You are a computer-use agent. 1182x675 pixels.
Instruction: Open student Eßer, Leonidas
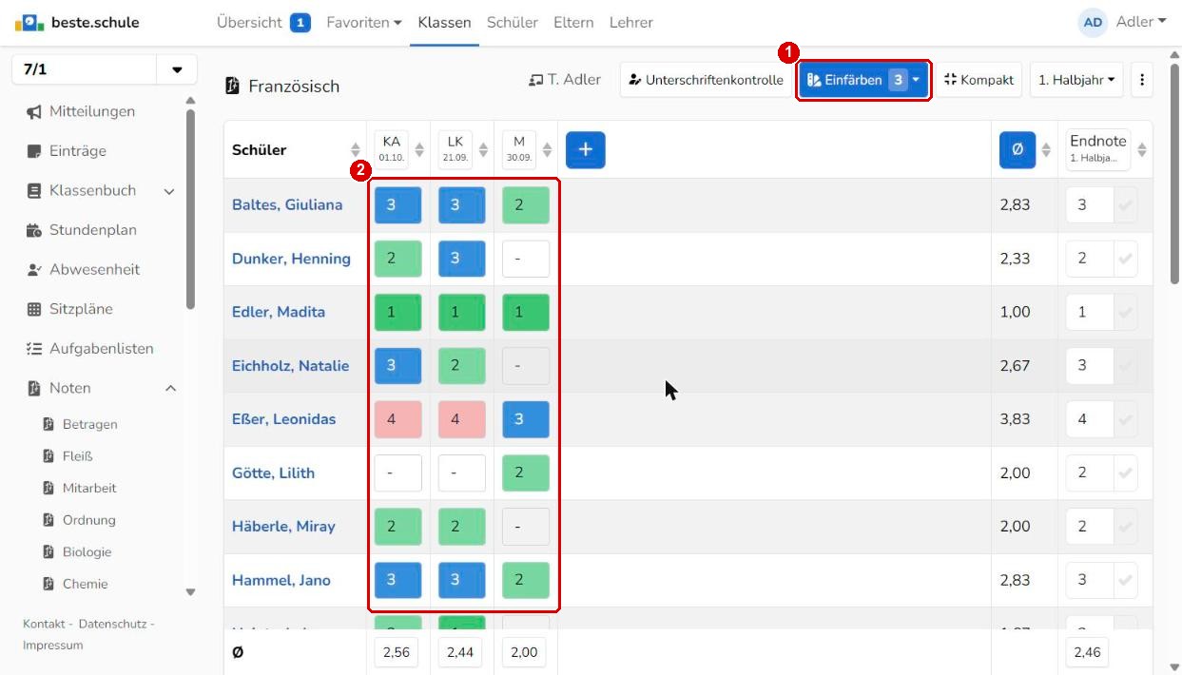(x=284, y=419)
